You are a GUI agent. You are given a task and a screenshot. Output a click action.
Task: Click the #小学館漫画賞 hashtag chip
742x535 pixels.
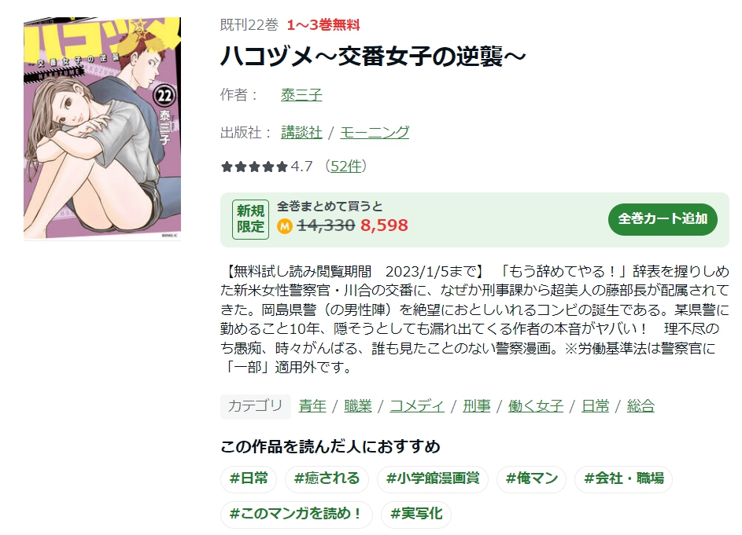(433, 478)
